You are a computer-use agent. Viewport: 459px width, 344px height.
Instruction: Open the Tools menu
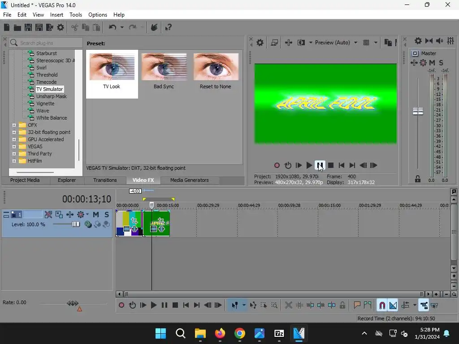[75, 15]
